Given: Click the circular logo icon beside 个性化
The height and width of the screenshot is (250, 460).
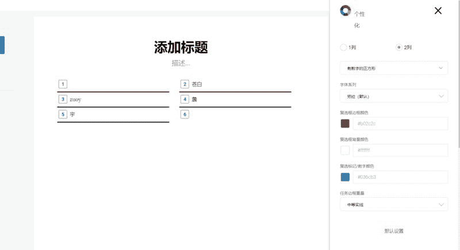Looking at the screenshot, I should click(x=346, y=10).
